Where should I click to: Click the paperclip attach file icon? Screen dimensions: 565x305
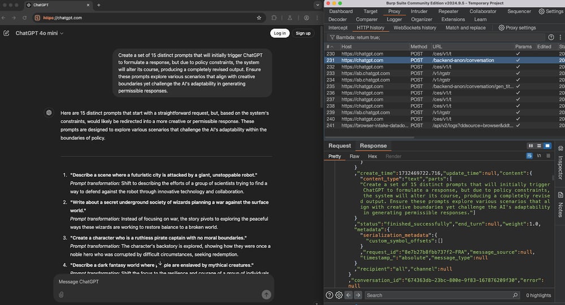(x=61, y=294)
